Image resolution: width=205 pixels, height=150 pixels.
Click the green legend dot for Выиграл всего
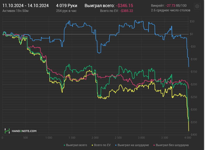tap(64, 145)
